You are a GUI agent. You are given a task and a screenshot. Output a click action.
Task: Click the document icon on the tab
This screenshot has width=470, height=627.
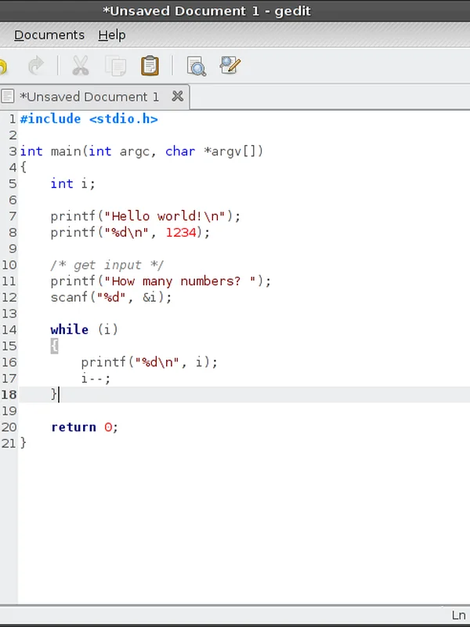tap(7, 96)
